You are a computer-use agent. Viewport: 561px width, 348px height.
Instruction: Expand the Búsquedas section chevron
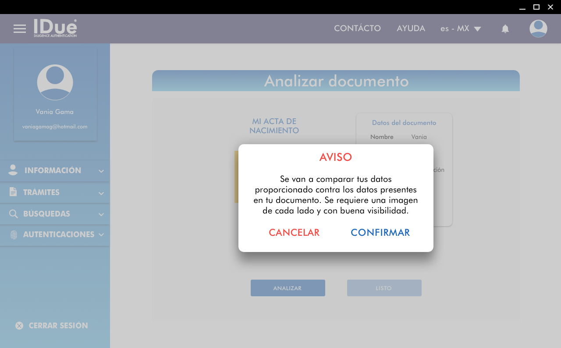pos(101,214)
